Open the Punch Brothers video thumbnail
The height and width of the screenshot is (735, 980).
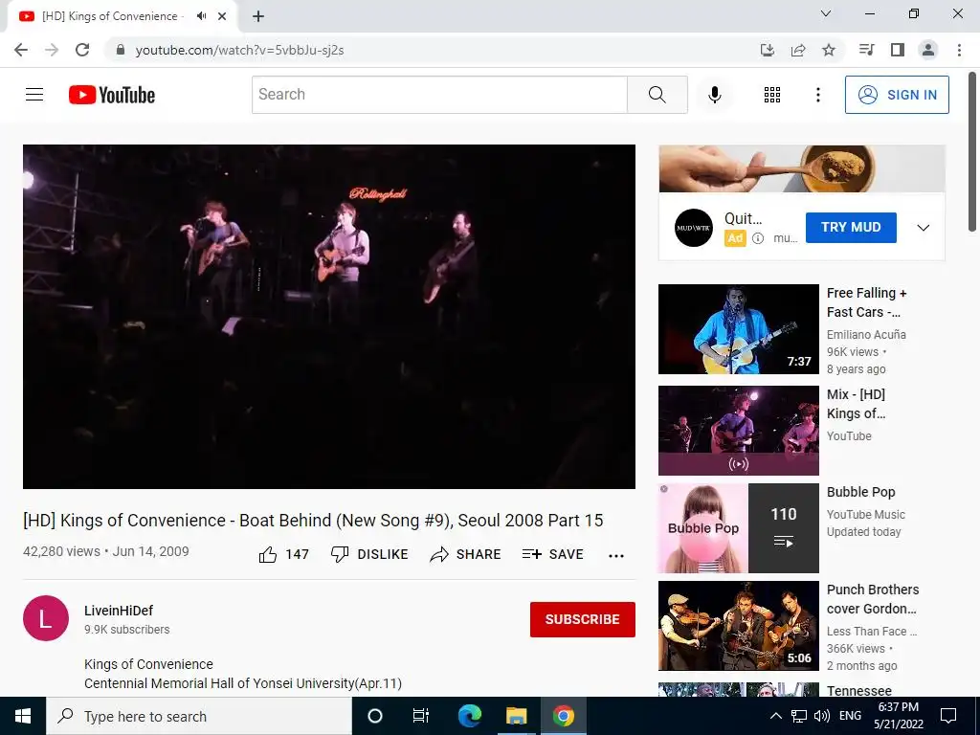(738, 626)
